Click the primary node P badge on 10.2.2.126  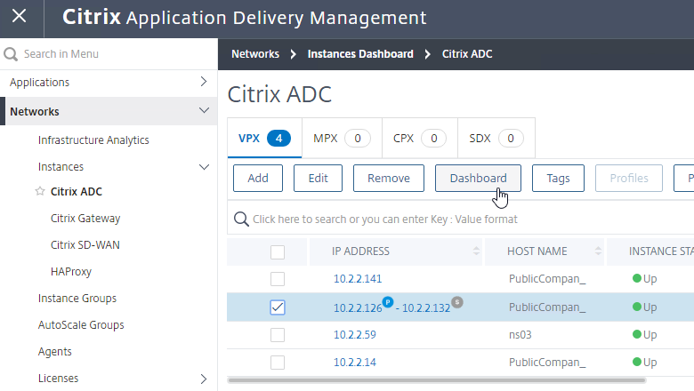(x=388, y=302)
